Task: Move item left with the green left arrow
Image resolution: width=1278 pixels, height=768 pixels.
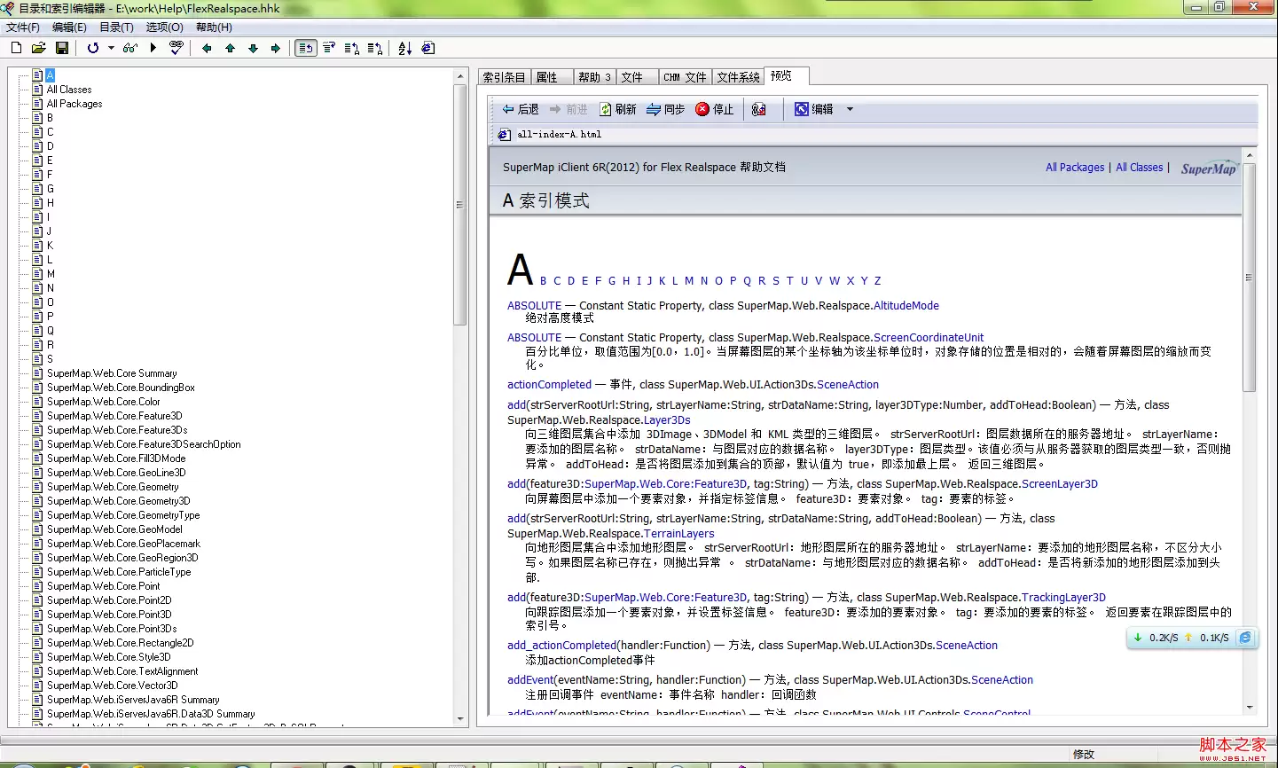Action: click(207, 48)
